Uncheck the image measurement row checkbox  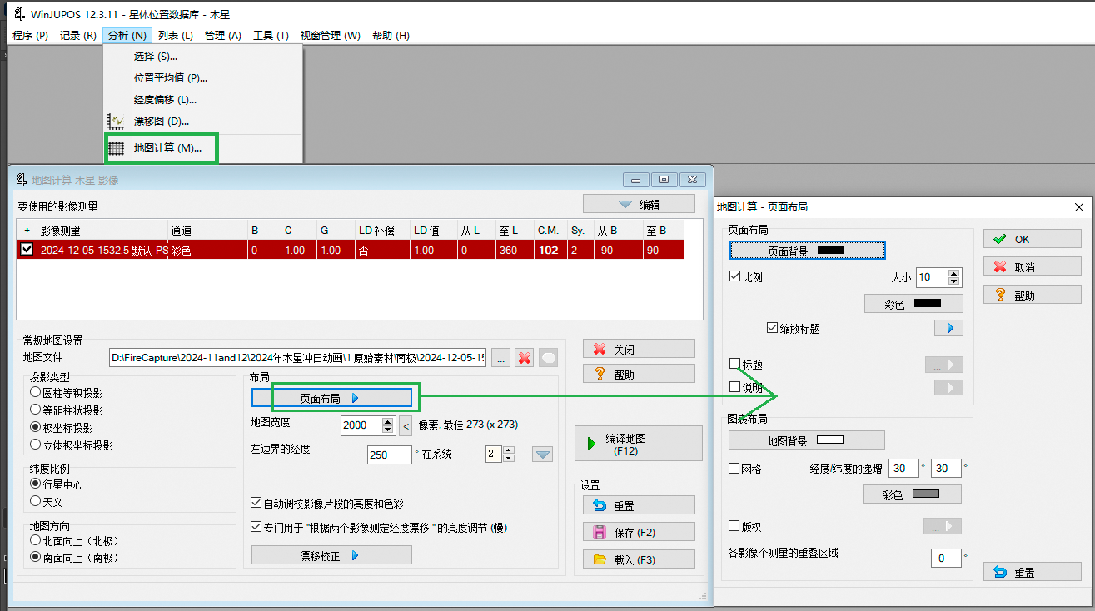click(27, 250)
